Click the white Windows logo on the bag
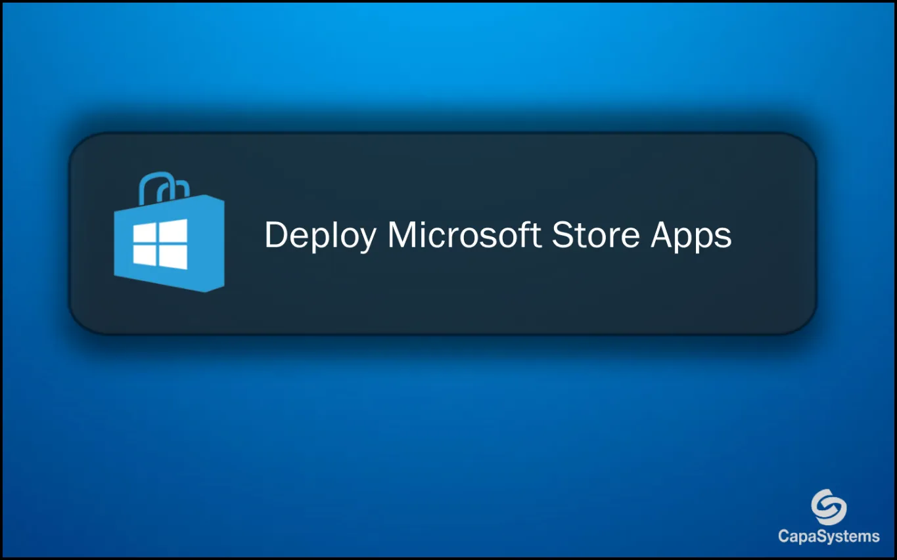 (x=160, y=243)
